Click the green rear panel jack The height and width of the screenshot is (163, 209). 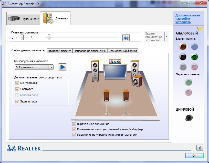pos(195,57)
